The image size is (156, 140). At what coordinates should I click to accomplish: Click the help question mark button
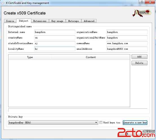(142, 2)
